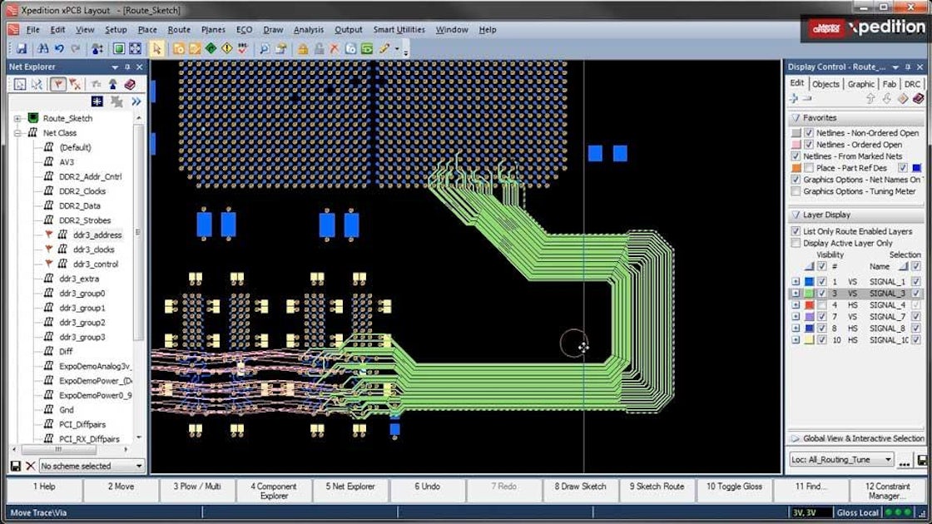Enable the Place - Part Ref Des checkbox
This screenshot has height=524, width=932.
click(810, 167)
